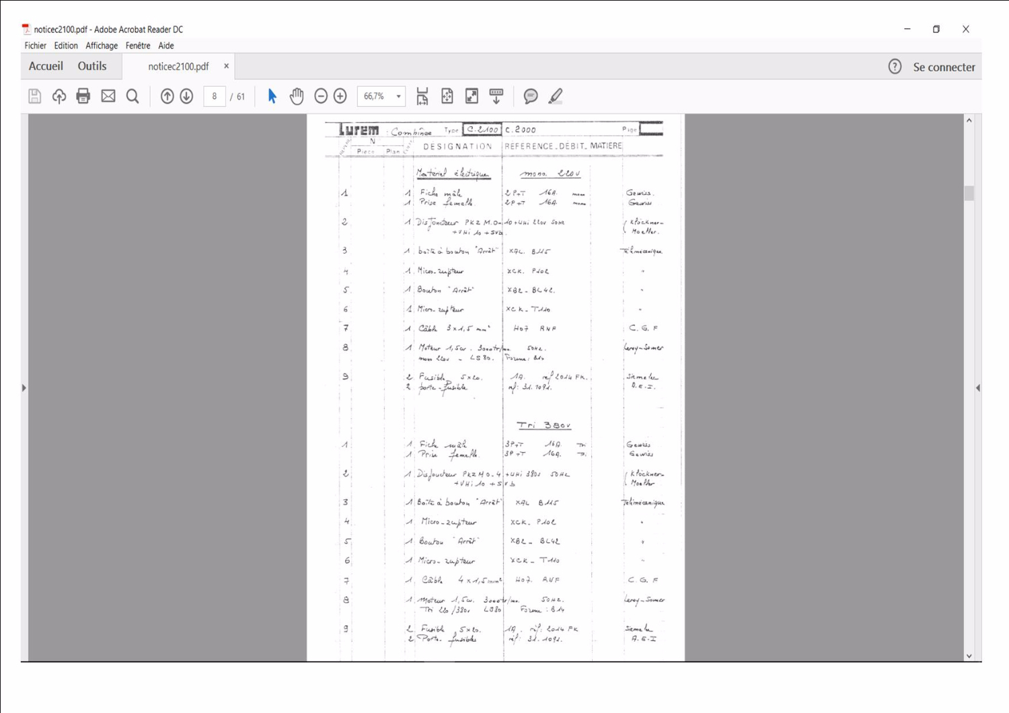
Task: Zoom out with minus icon
Action: 321,96
